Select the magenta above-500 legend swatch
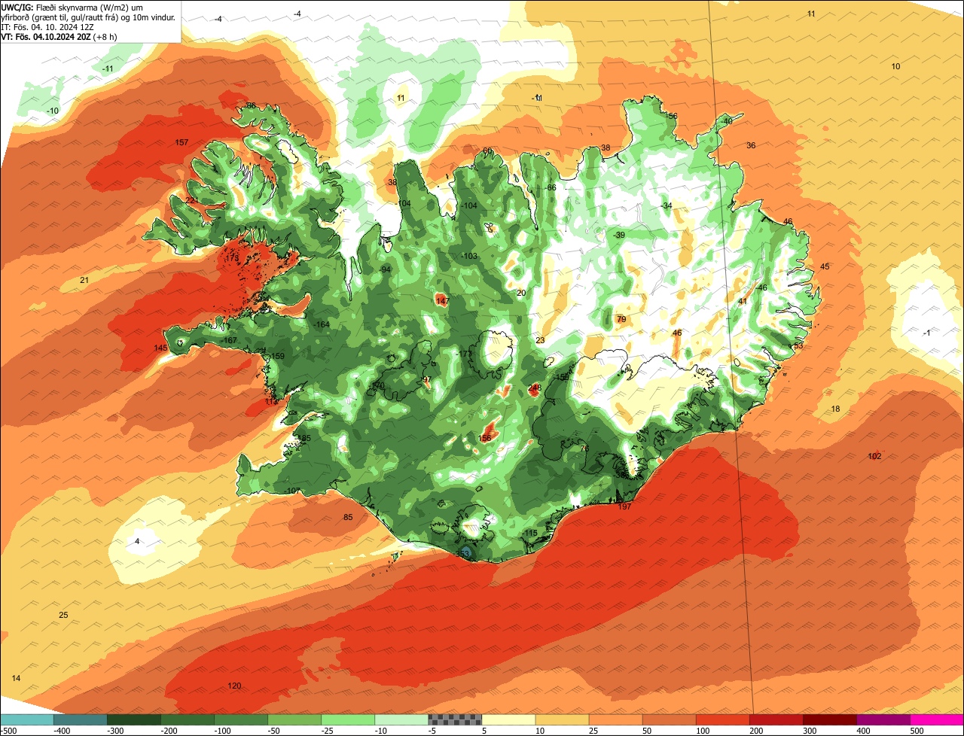 click(x=937, y=719)
